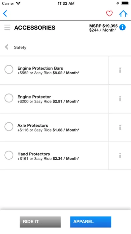View info for Axle Protectors
Image resolution: width=131 pixels, height=234 pixels.
[x=120, y=127]
